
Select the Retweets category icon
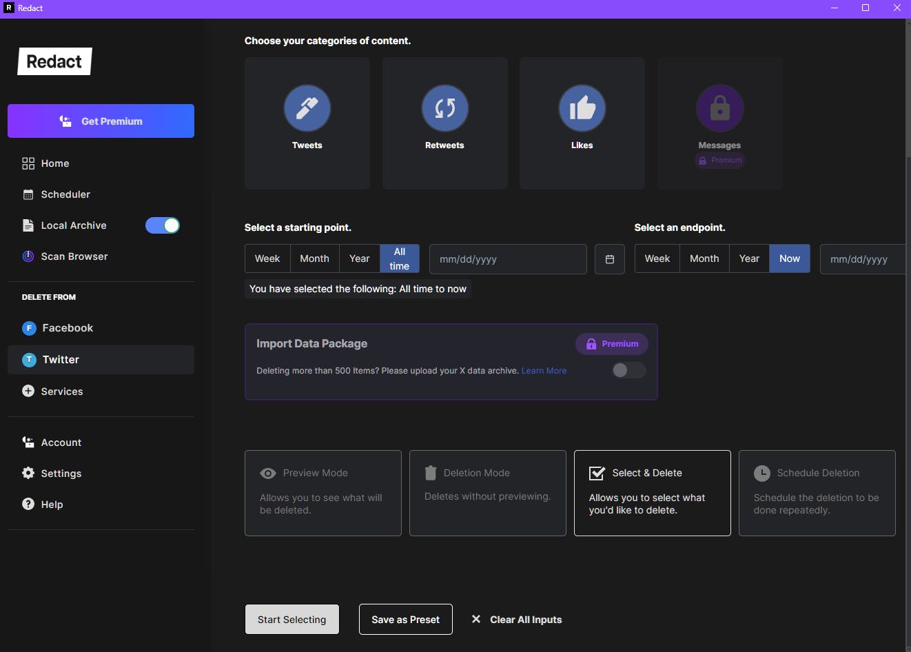point(444,108)
